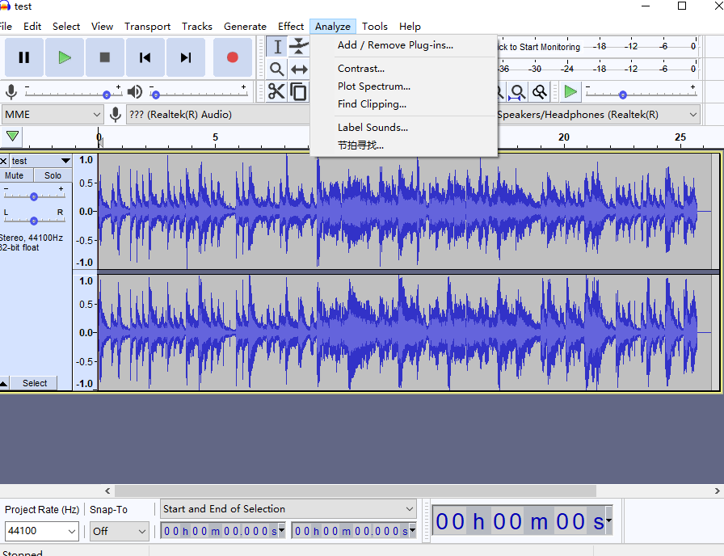The height and width of the screenshot is (556, 724).
Task: Click the horizontal scrollbar left arrow
Action: [x=107, y=491]
